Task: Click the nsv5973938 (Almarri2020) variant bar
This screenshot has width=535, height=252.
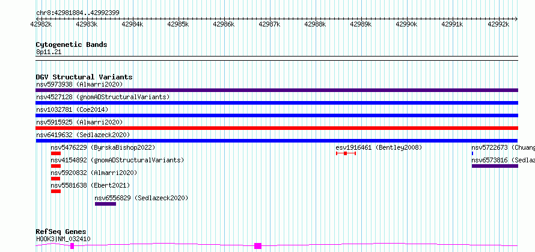Action: [277, 90]
